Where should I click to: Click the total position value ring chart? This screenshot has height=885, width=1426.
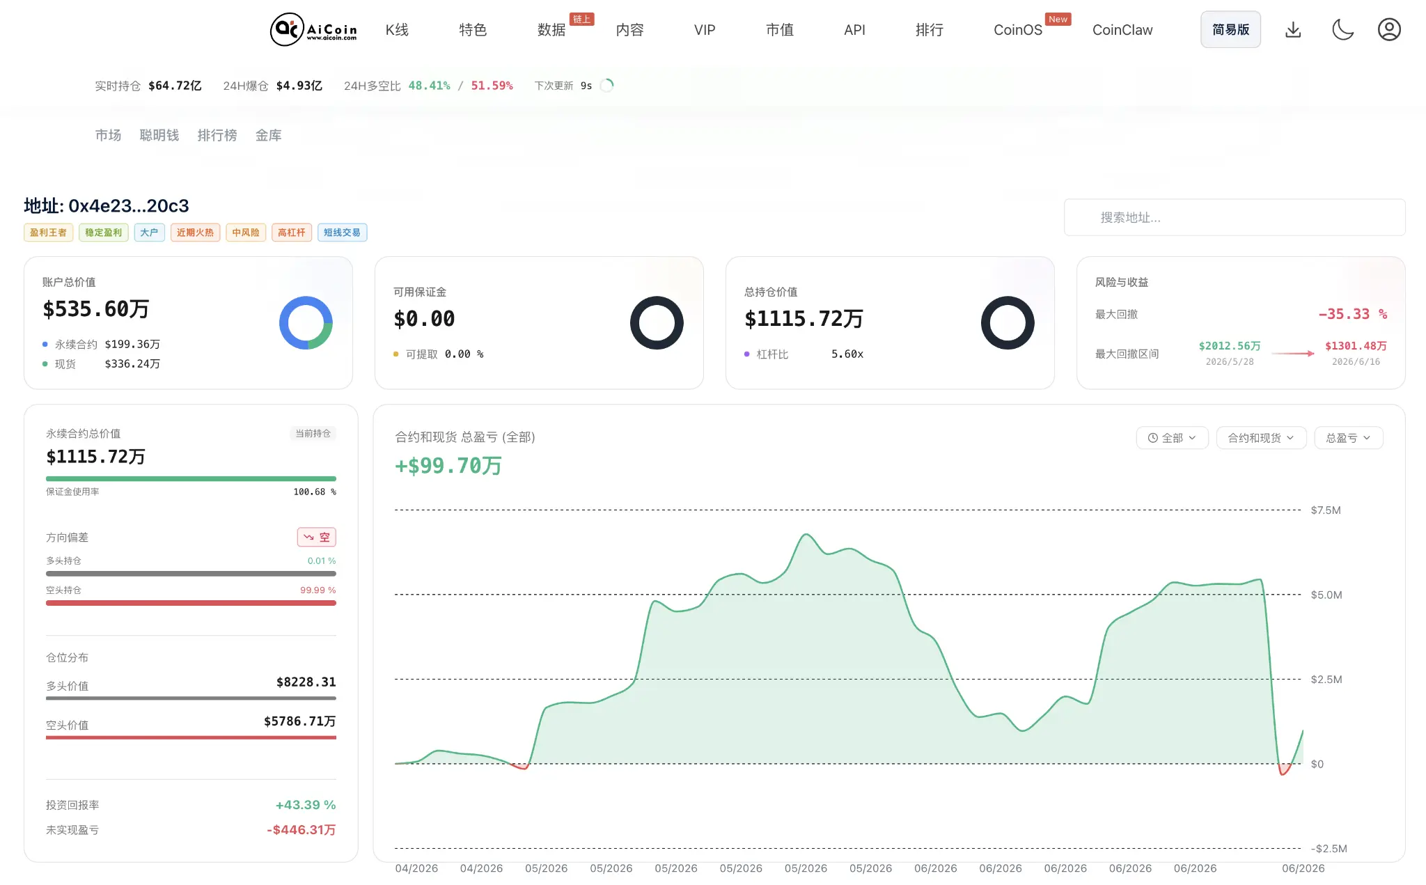click(1008, 323)
